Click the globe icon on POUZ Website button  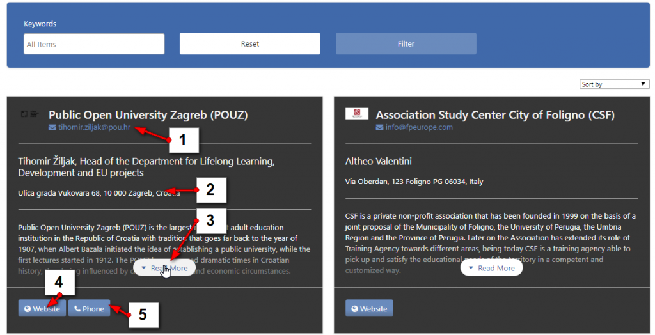point(28,309)
